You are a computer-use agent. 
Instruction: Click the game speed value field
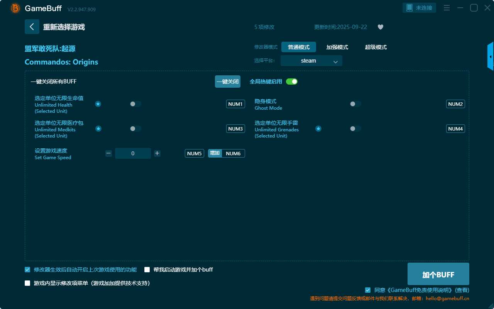133,153
